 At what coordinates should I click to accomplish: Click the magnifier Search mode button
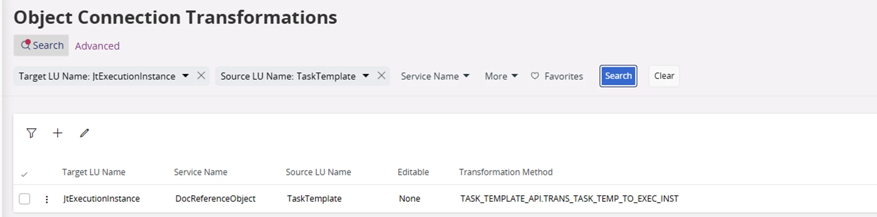41,45
